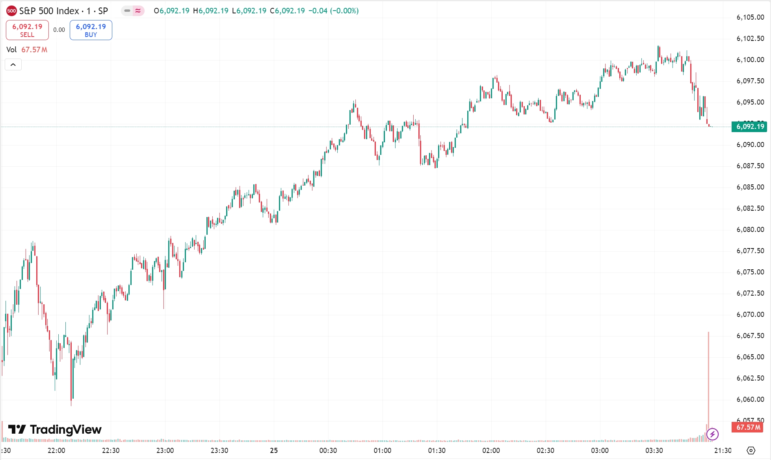Click the pink approximate-equal data indicator

coord(138,11)
